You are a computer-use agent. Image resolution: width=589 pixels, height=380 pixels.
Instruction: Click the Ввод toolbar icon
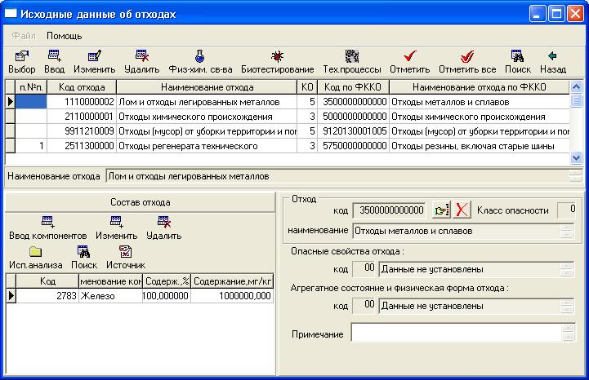pos(54,56)
